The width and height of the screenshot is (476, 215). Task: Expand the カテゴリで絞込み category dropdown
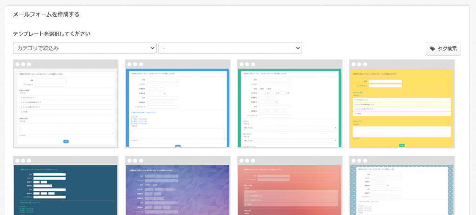click(x=85, y=48)
